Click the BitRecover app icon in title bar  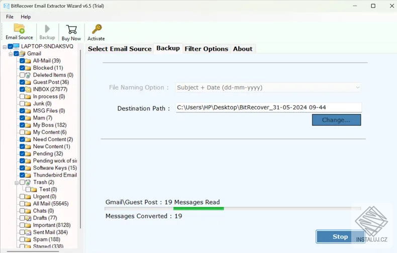6,6
